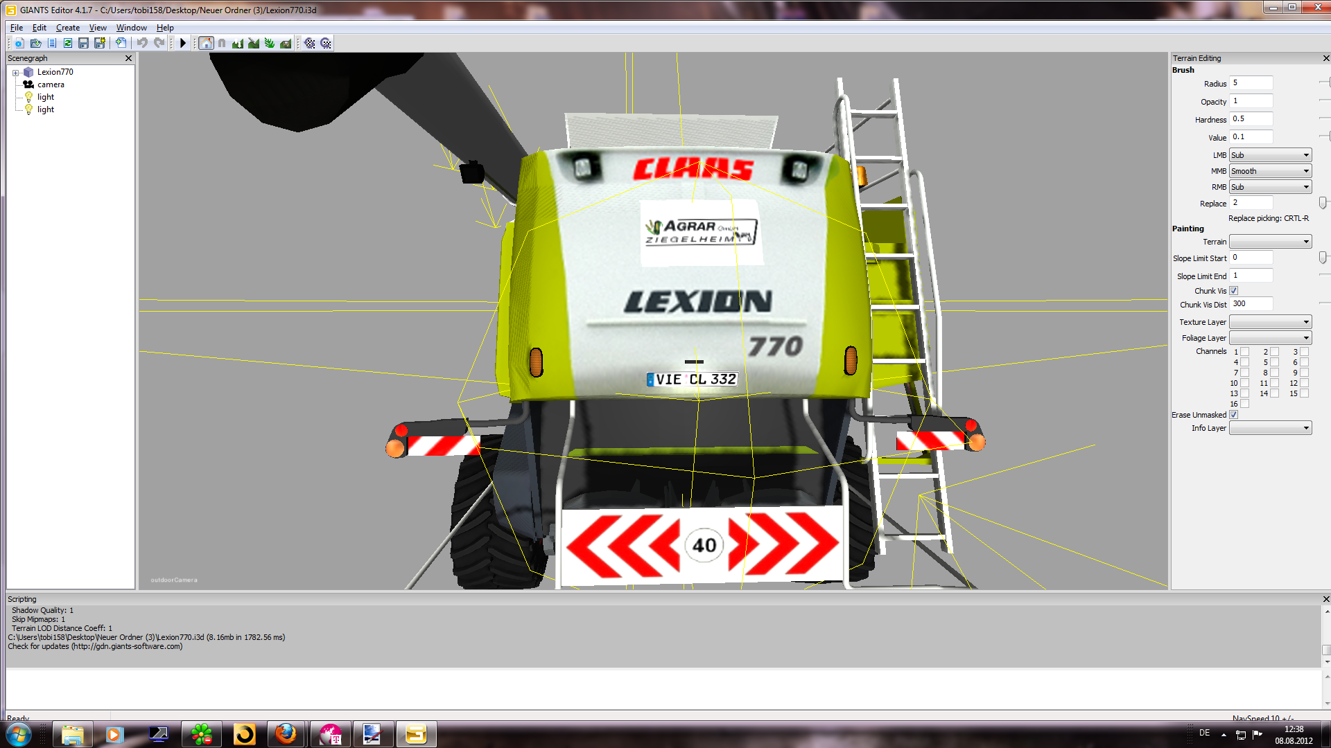Click the second checkered sphere toolbar icon

[x=326, y=43]
